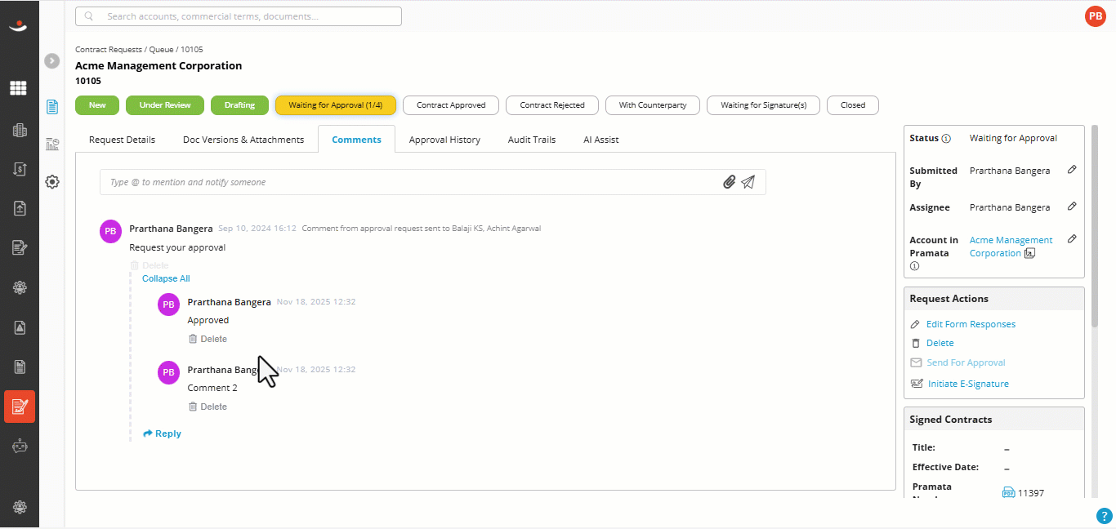Select the With Counterparty stage
The height and width of the screenshot is (529, 1116).
point(652,104)
